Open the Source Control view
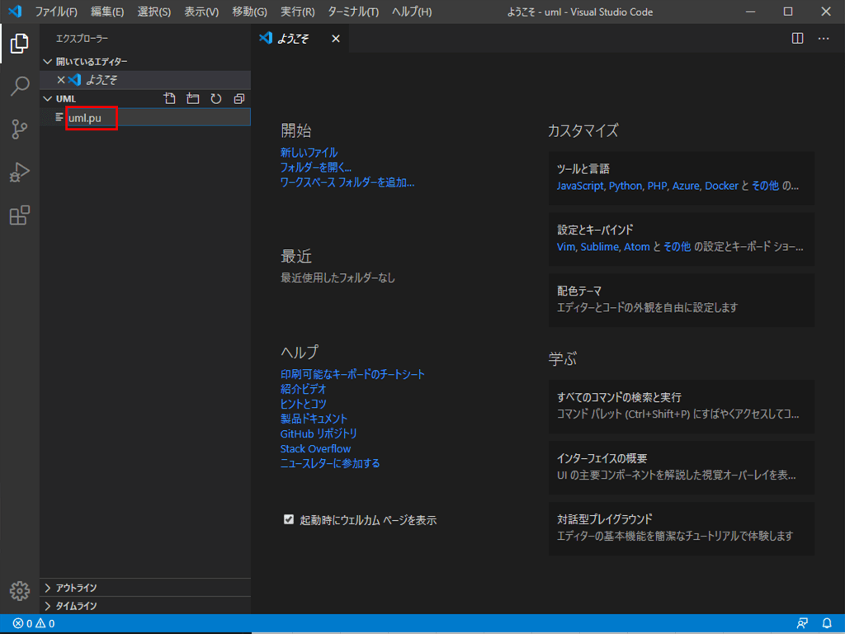Viewport: 845px width, 634px height. pos(20,129)
